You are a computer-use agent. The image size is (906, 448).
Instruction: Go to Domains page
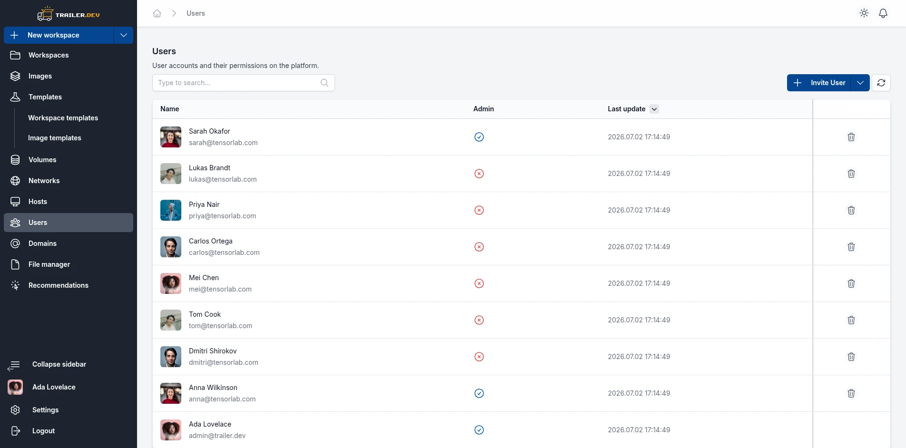[69, 243]
